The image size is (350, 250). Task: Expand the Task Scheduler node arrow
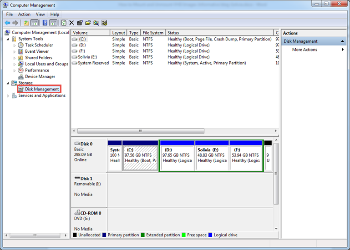15,45
